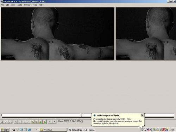Viewport: 176px width, 132px height.
Task: Play the input video preview
Action: click(x=6, y=122)
